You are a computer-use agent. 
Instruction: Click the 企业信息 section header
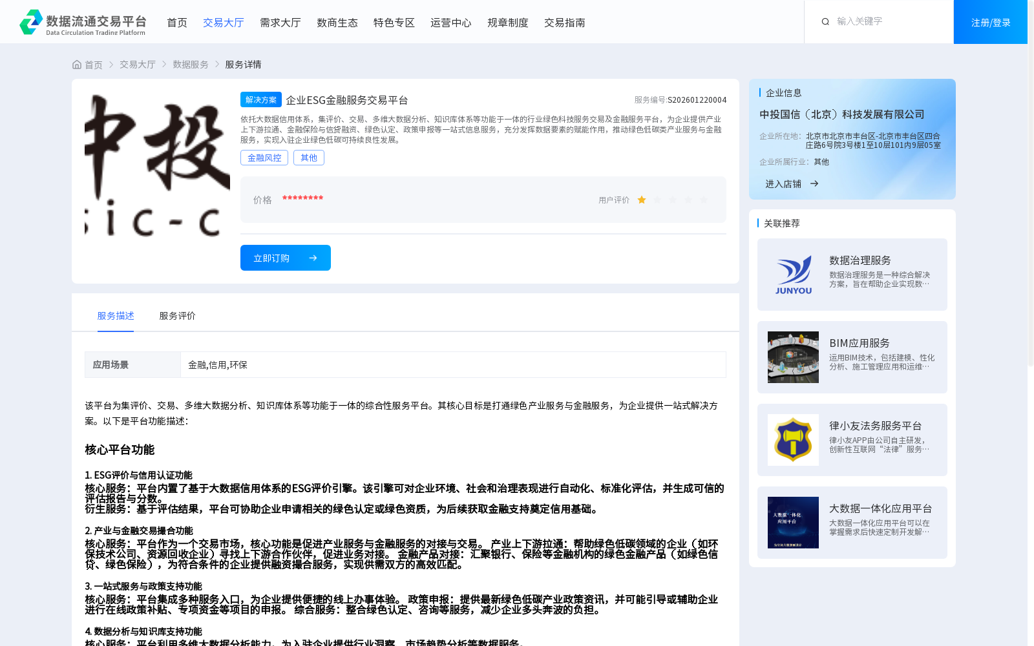point(784,93)
